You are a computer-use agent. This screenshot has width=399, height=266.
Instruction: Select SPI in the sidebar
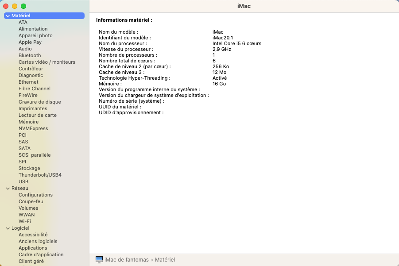pyautogui.click(x=23, y=162)
